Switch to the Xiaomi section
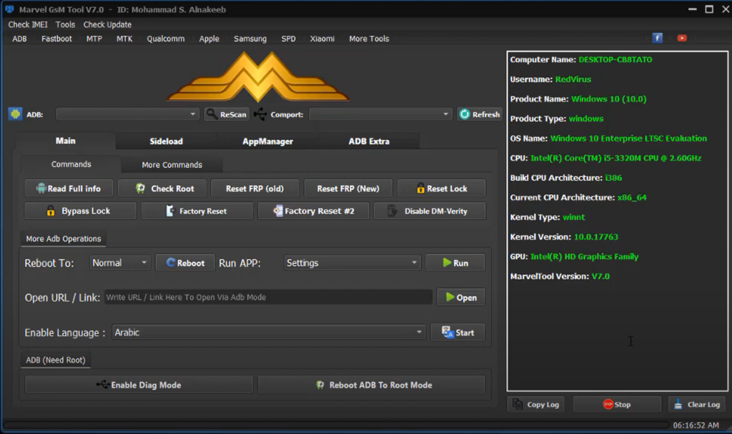Image resolution: width=732 pixels, height=434 pixels. pyautogui.click(x=322, y=39)
